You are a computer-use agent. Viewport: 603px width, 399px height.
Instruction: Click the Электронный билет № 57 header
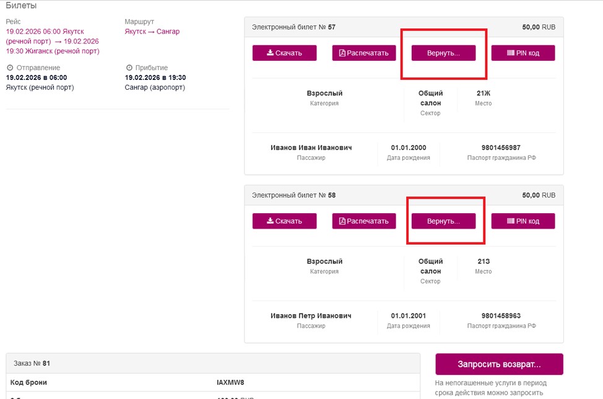click(x=404, y=27)
